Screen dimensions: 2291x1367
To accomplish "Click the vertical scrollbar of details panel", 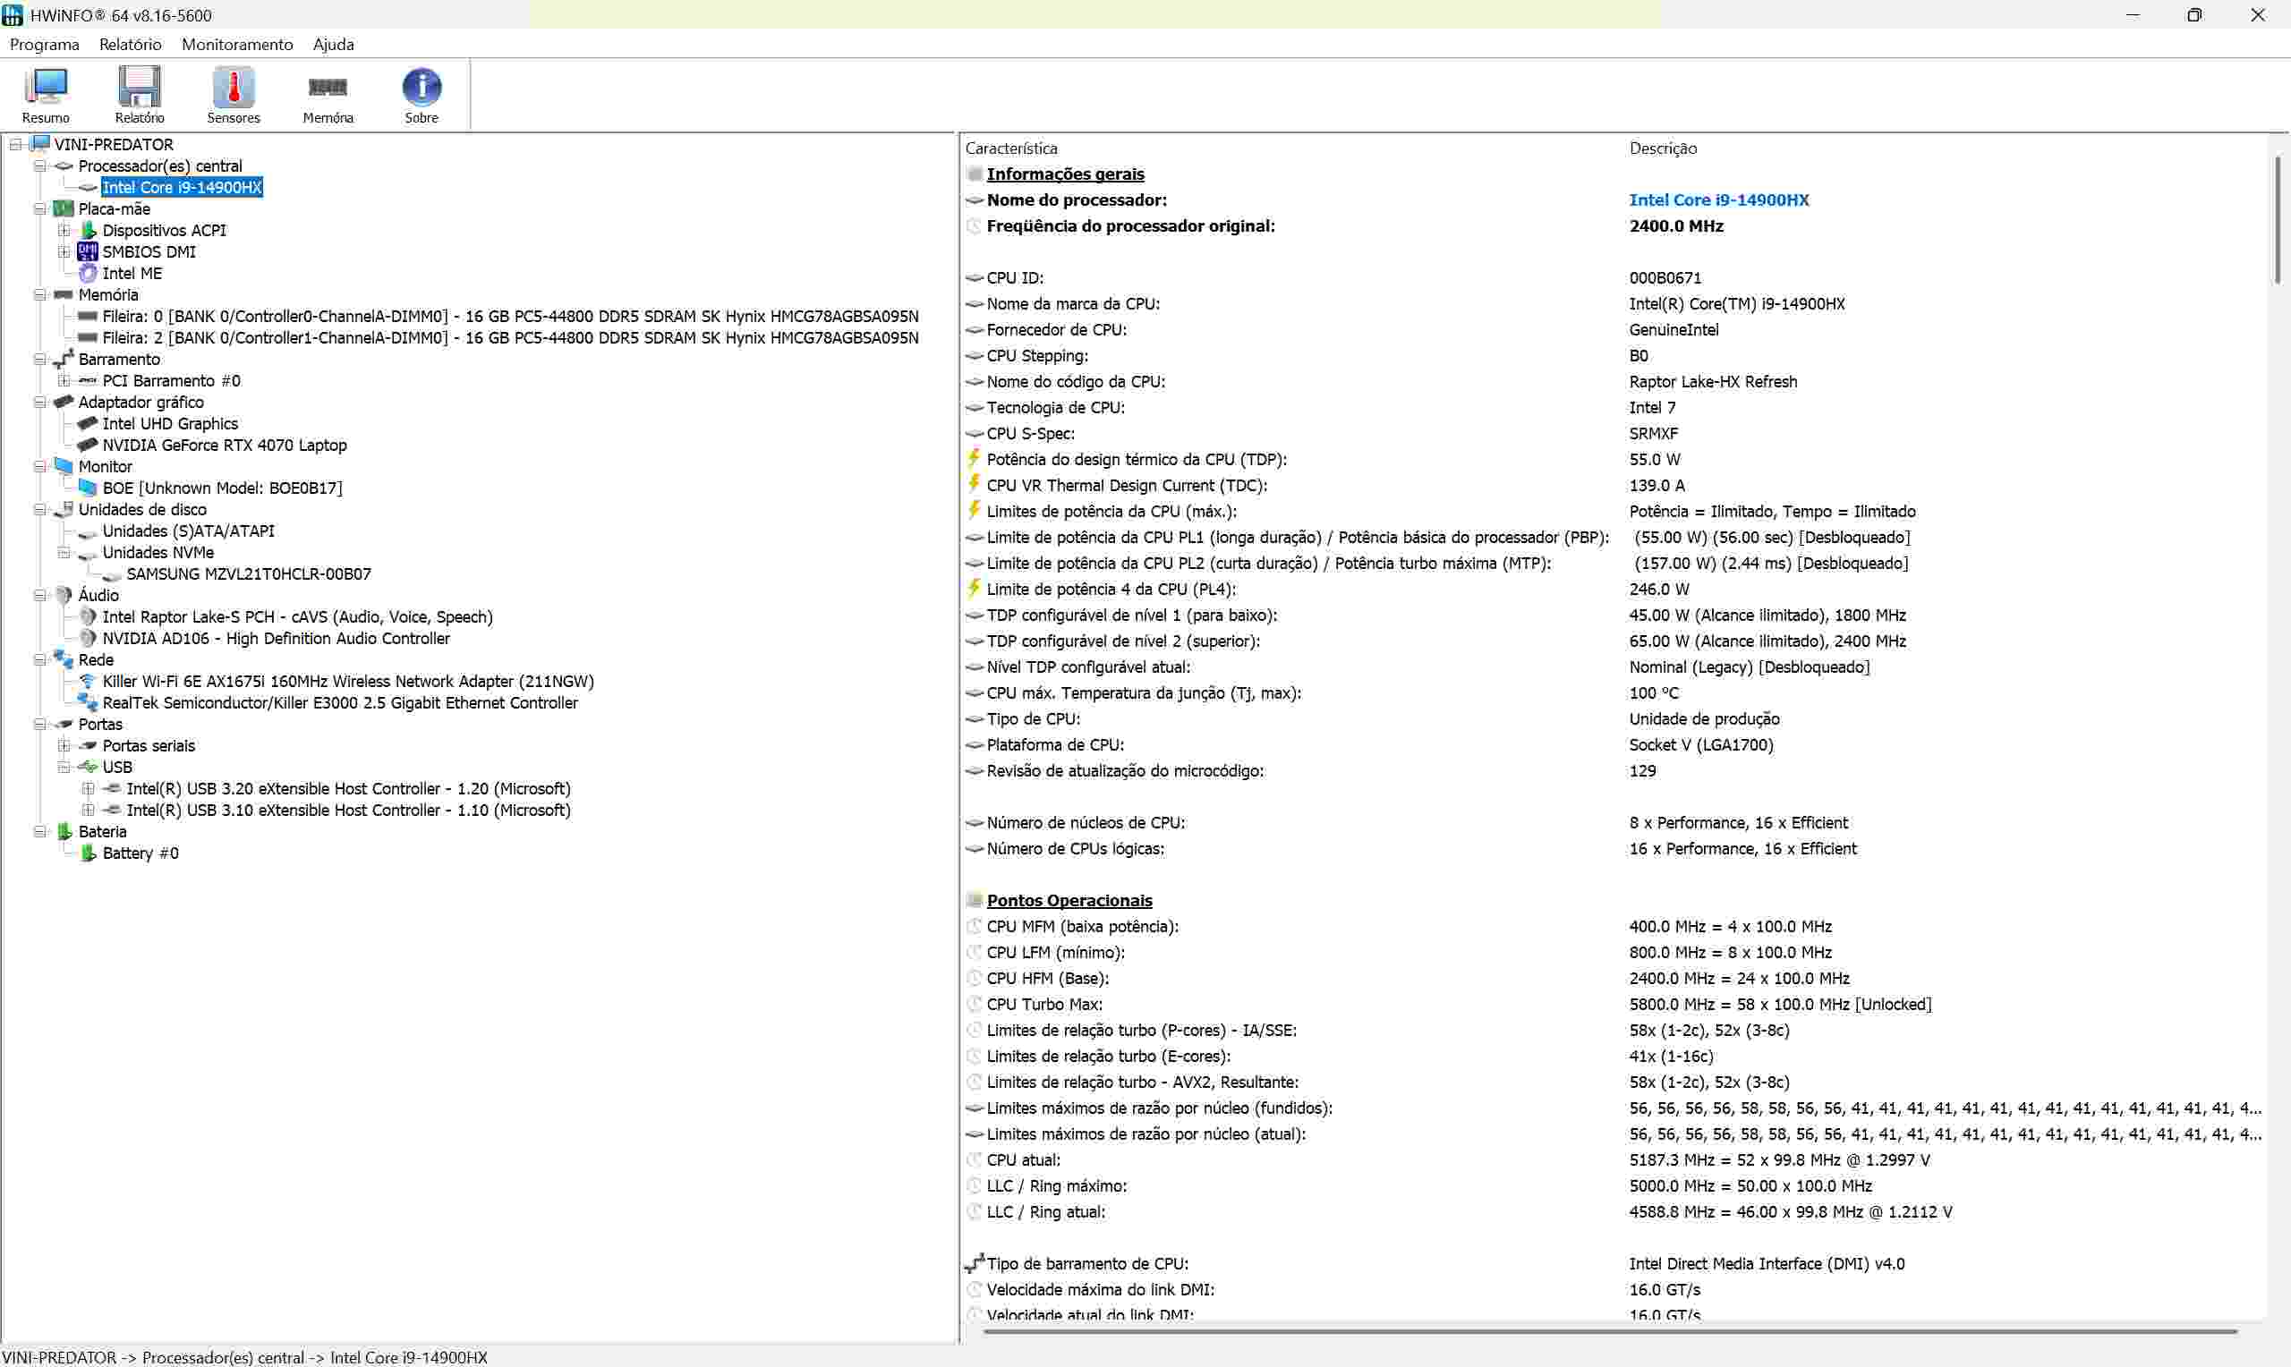I will coord(2277,221).
